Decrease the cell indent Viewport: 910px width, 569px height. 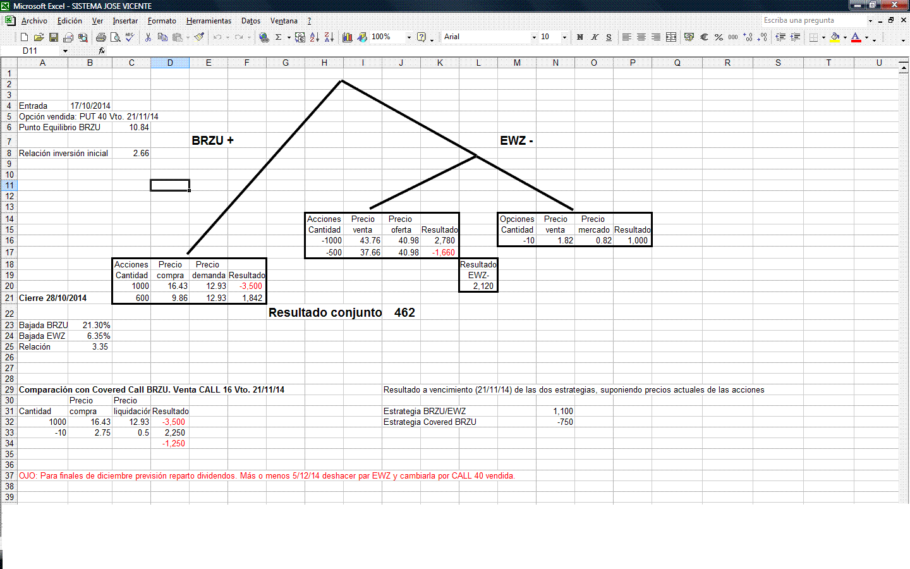coord(780,37)
